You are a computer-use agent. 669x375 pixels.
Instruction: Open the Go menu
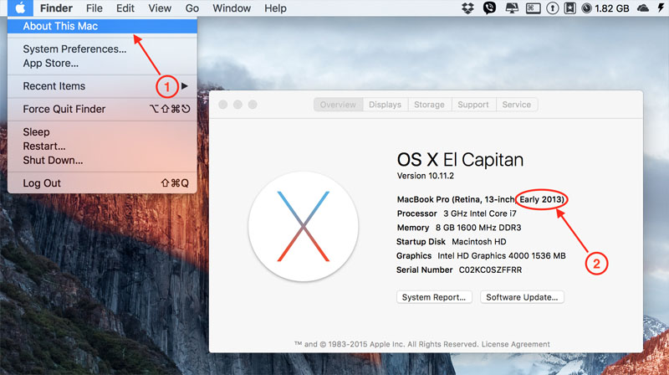[x=192, y=8]
